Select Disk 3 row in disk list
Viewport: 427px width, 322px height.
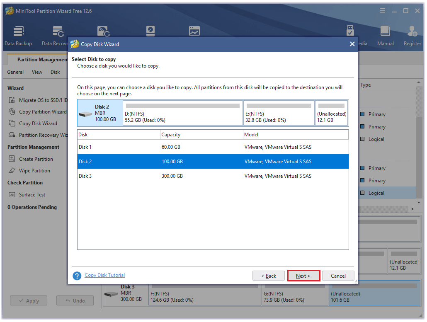click(x=213, y=176)
